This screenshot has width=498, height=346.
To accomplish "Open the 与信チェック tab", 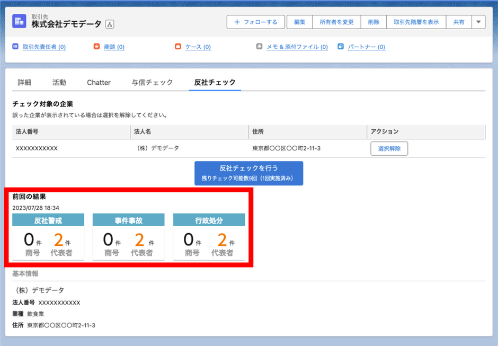I will coord(152,82).
